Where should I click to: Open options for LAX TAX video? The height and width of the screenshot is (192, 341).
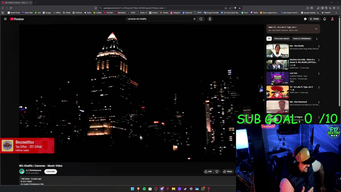319,74
